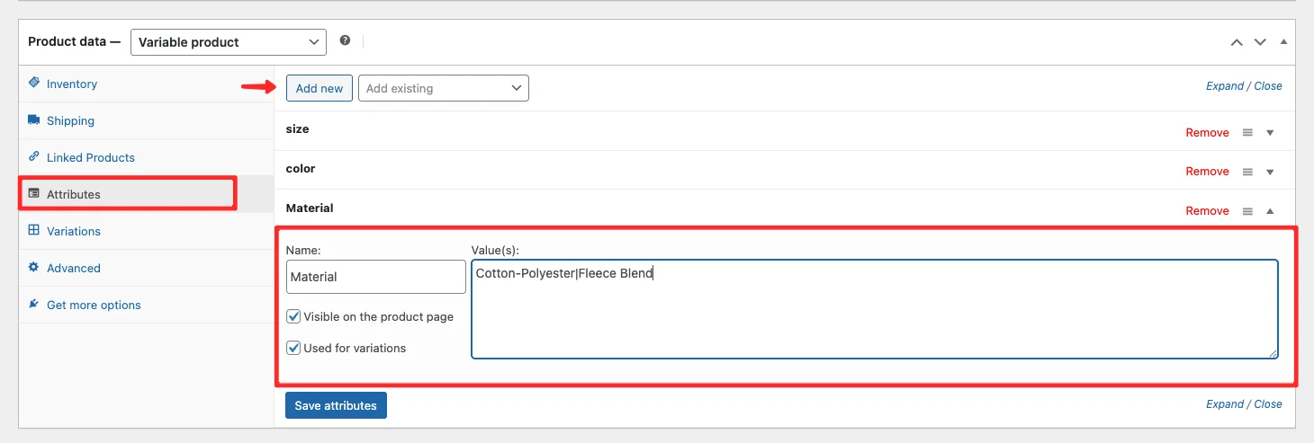Click the color row drag handle icon
Image resolution: width=1314 pixels, height=443 pixels.
coord(1247,171)
